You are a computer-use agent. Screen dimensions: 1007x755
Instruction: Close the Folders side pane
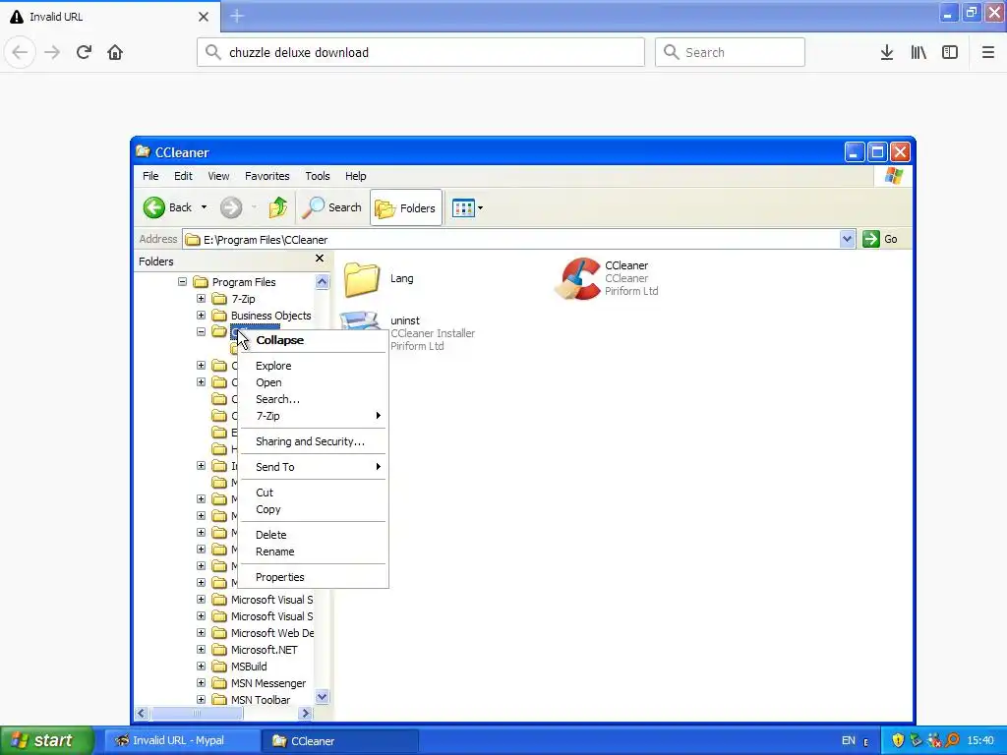pyautogui.click(x=320, y=259)
